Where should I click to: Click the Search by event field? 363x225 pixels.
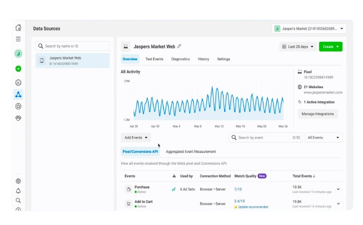pos(266,137)
